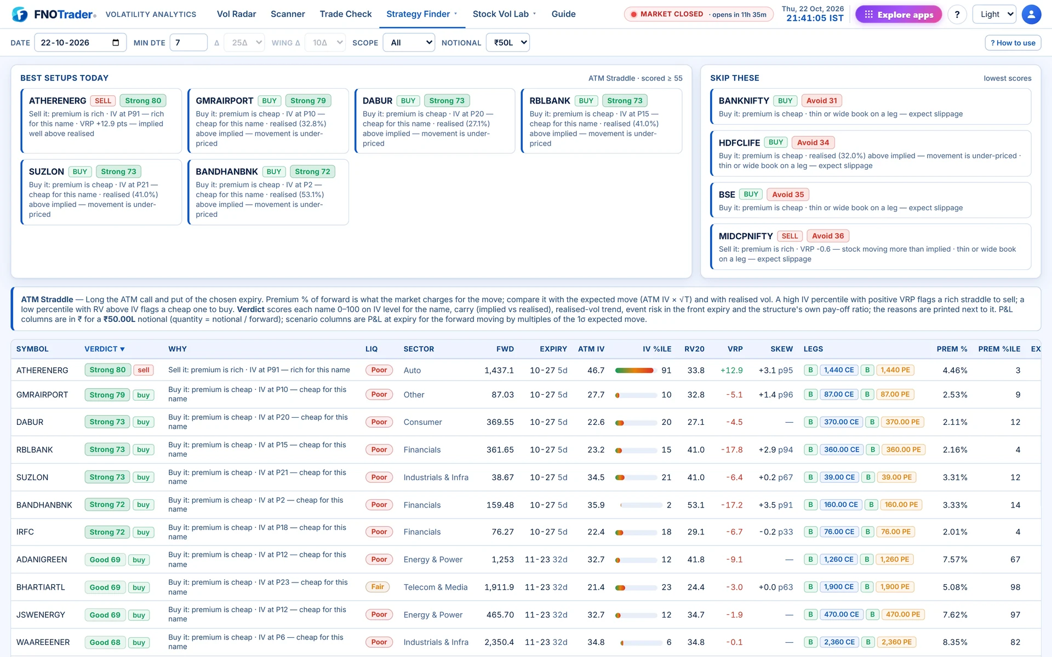
Task: Open the Scanner tab
Action: click(288, 14)
